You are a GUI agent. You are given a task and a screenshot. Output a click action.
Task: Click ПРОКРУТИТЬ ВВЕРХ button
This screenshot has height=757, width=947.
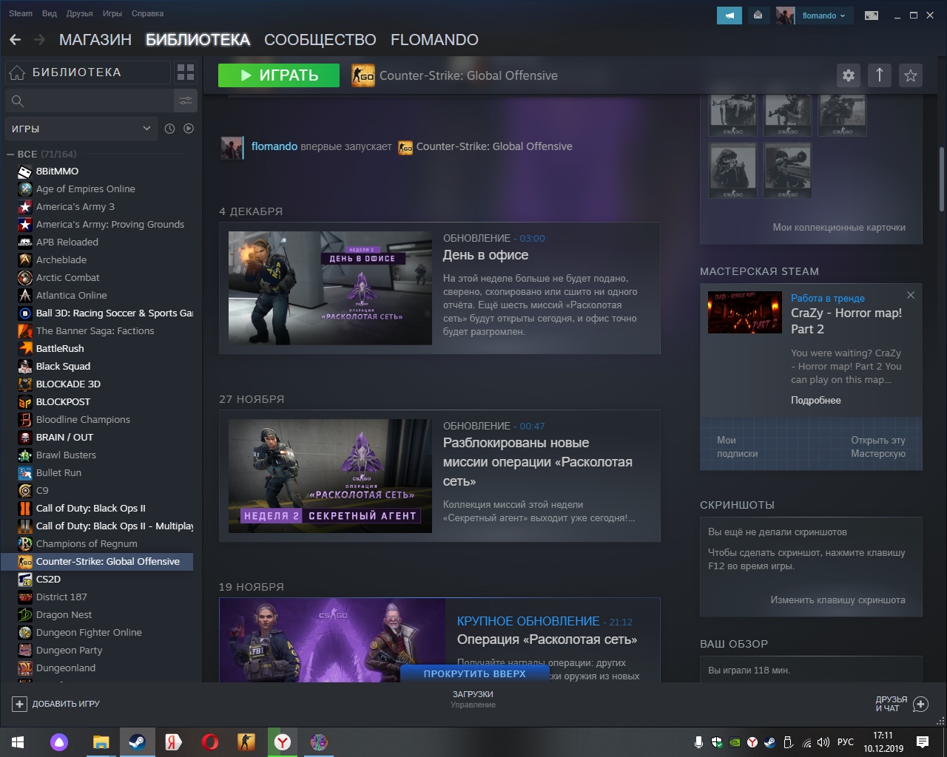click(474, 673)
